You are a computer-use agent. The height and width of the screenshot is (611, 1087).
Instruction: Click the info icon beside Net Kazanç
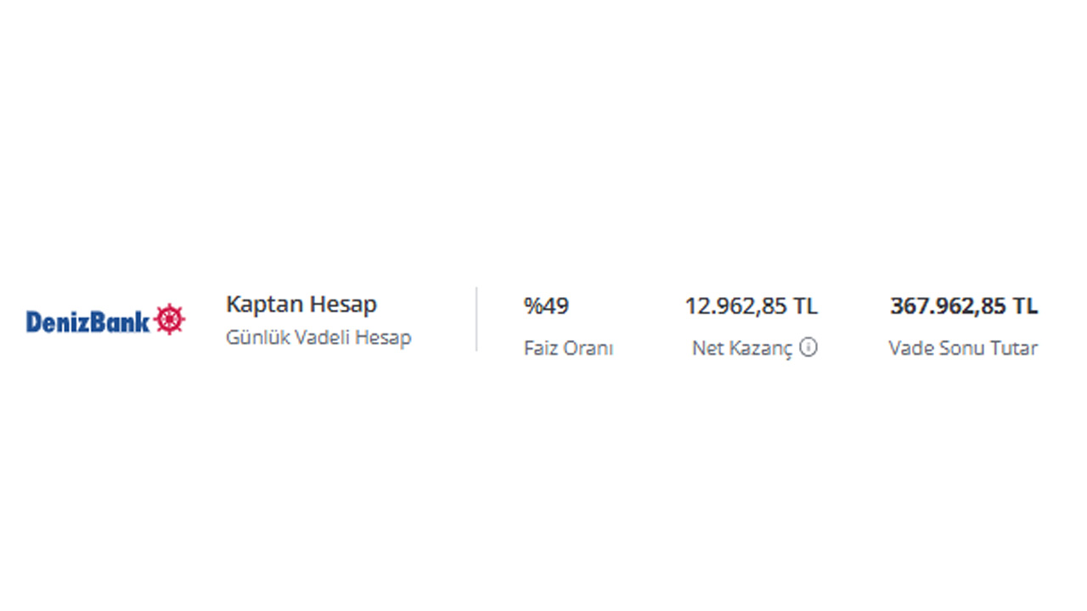pyautogui.click(x=808, y=347)
